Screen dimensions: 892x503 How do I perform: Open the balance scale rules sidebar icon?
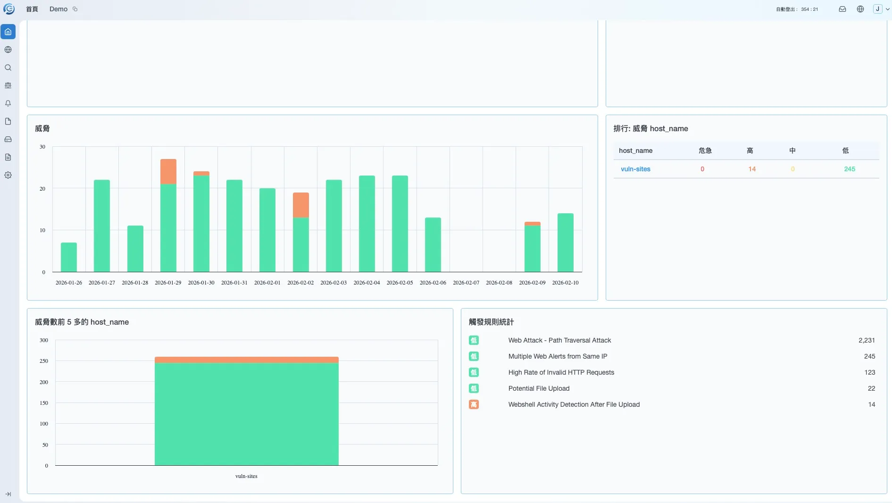[x=8, y=85]
